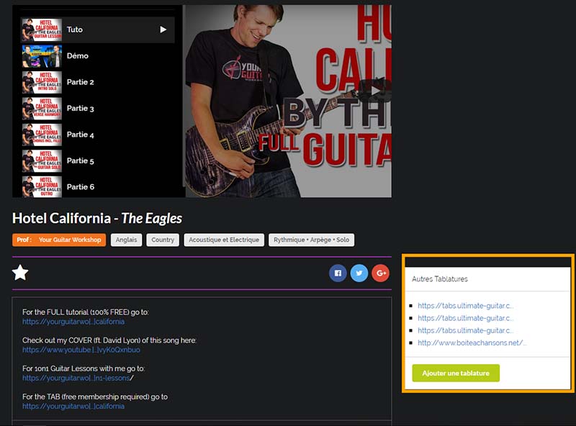
Task: Share on Facebook icon
Action: coord(338,273)
